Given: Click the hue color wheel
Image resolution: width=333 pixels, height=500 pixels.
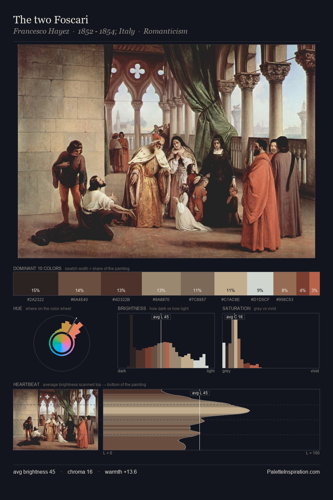Looking at the screenshot, I should click(x=62, y=343).
